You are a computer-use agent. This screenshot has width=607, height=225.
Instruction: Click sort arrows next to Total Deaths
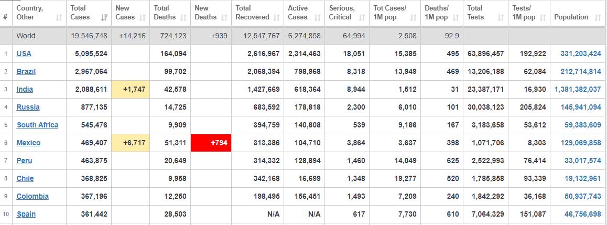pos(183,17)
